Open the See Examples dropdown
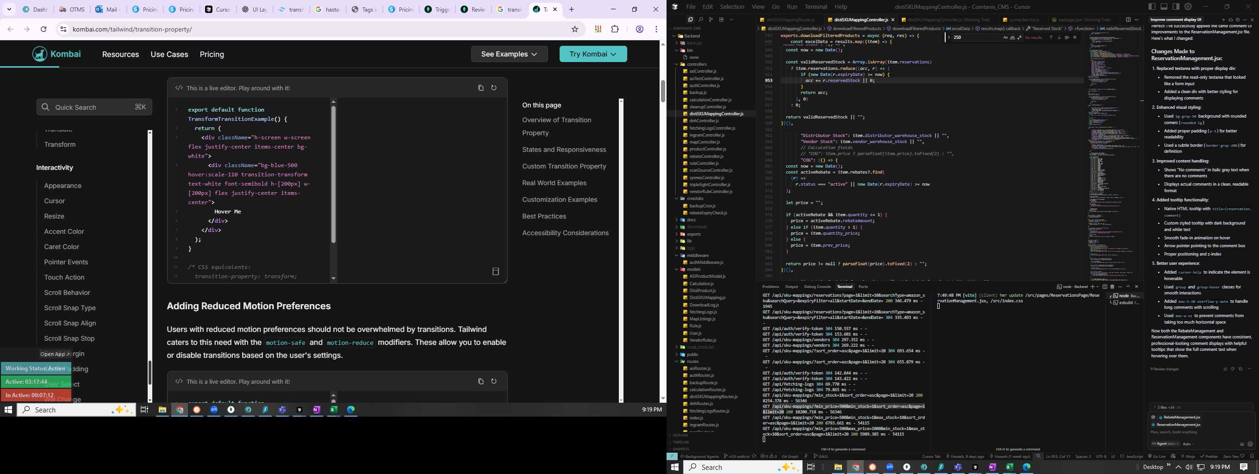The image size is (1259, 474). pyautogui.click(x=509, y=54)
